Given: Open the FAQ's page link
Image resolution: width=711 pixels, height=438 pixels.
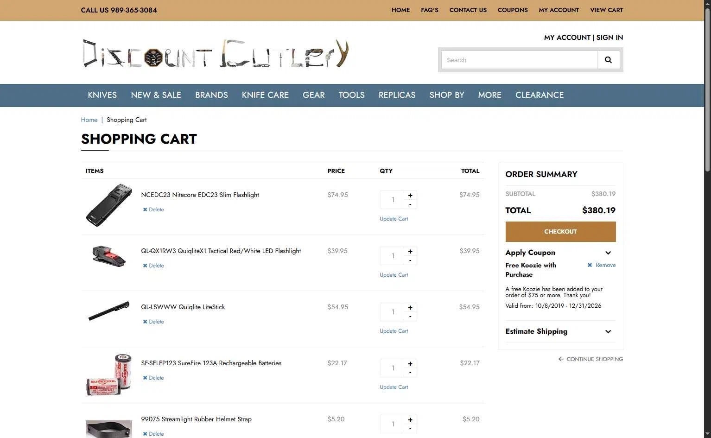Looking at the screenshot, I should click(x=430, y=10).
